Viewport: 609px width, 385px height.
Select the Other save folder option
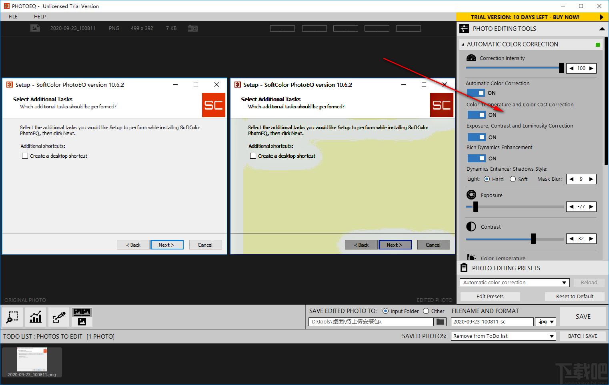tap(426, 311)
